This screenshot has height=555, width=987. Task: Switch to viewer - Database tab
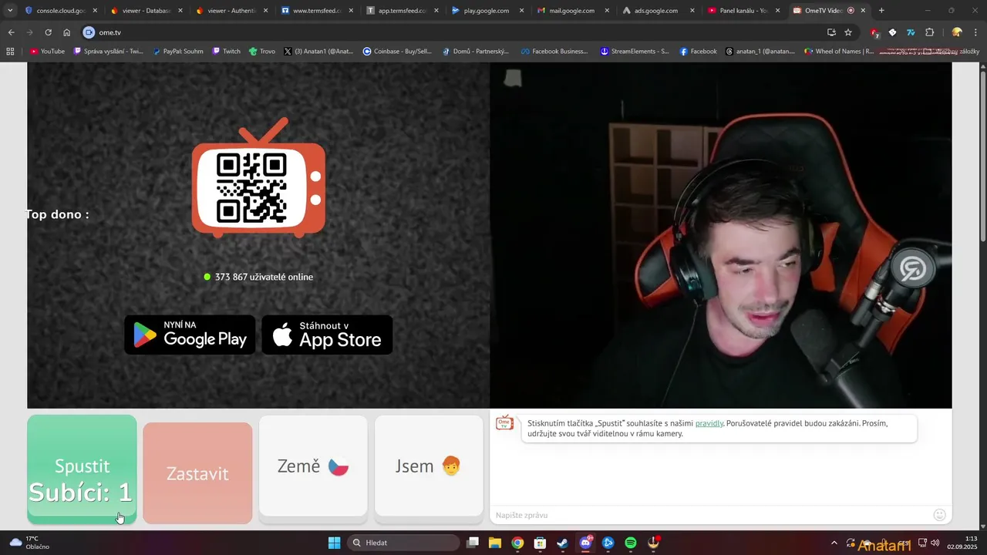click(x=147, y=11)
